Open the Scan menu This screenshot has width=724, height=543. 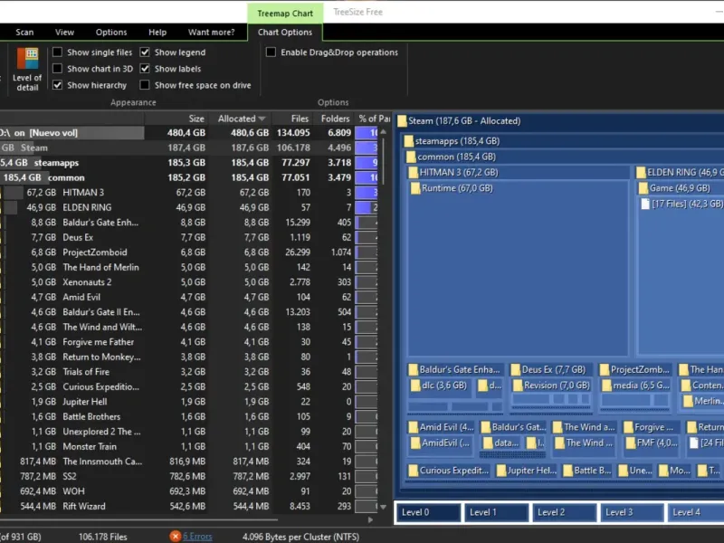[24, 32]
